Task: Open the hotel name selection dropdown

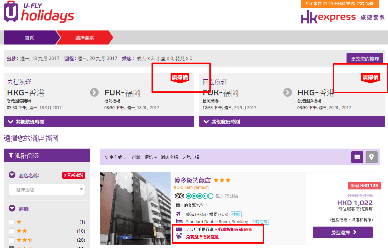Action: tap(47, 190)
